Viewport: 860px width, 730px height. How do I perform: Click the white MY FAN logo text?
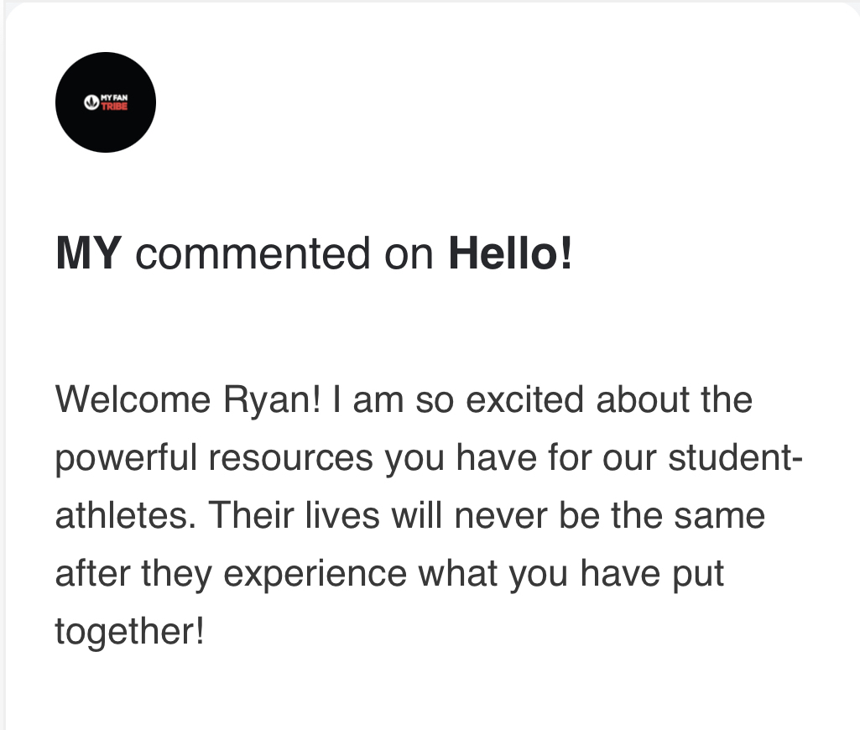114,97
